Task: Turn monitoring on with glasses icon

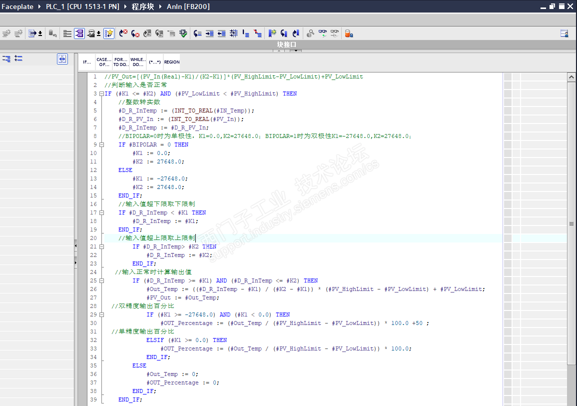Action: (x=323, y=33)
